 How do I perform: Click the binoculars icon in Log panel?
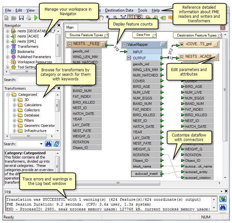tap(223, 207)
